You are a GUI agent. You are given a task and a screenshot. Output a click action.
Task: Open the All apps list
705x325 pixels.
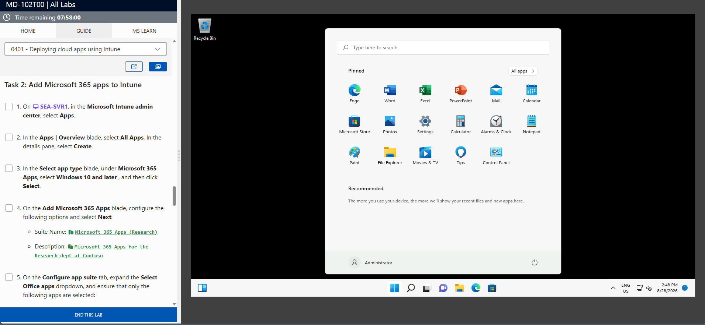pyautogui.click(x=522, y=71)
